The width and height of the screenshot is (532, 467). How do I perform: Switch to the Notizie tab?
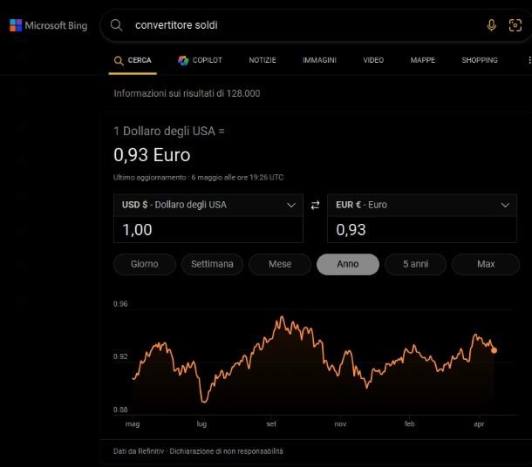263,60
